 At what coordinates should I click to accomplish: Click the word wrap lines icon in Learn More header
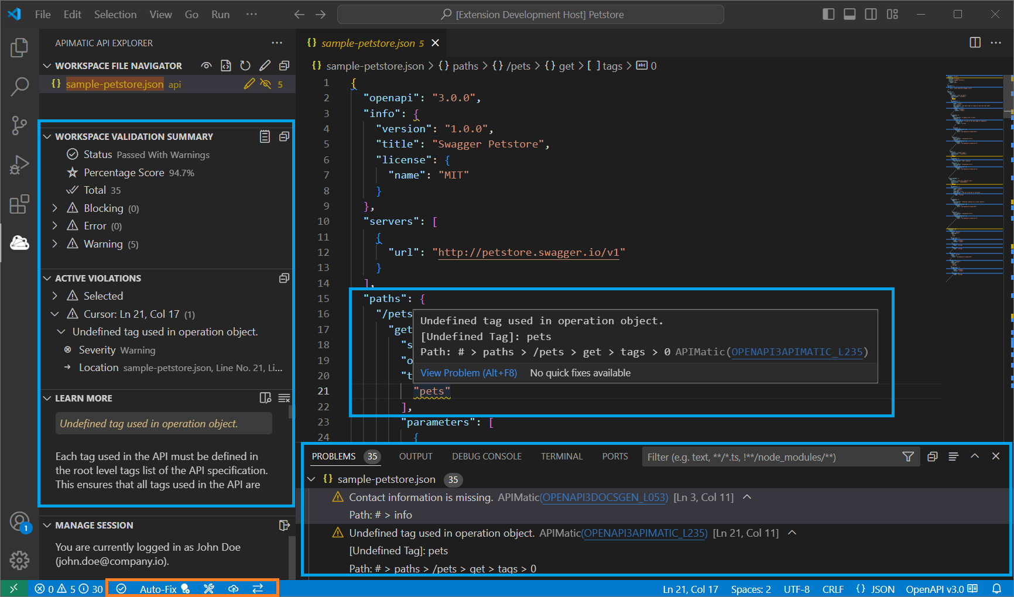285,398
